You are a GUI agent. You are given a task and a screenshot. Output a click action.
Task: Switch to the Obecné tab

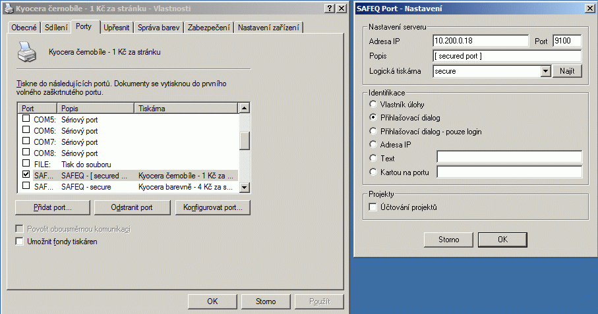[24, 28]
